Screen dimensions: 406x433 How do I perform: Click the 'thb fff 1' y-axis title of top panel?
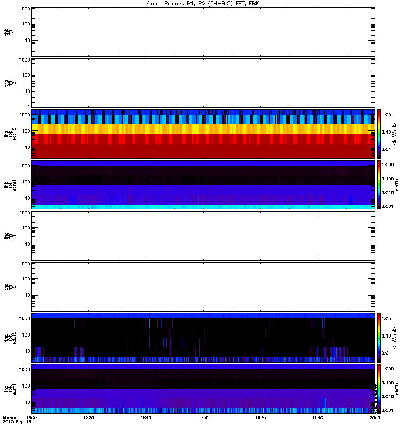[10, 32]
